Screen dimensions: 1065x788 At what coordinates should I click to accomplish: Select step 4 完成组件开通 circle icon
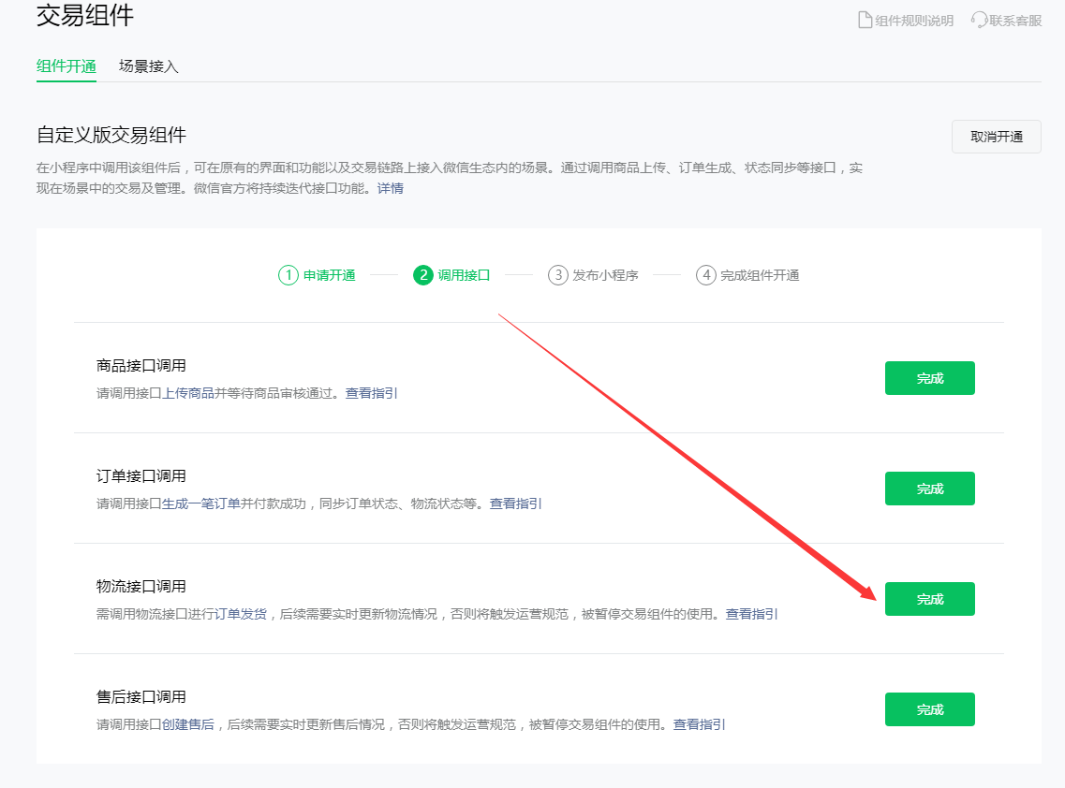[705, 275]
